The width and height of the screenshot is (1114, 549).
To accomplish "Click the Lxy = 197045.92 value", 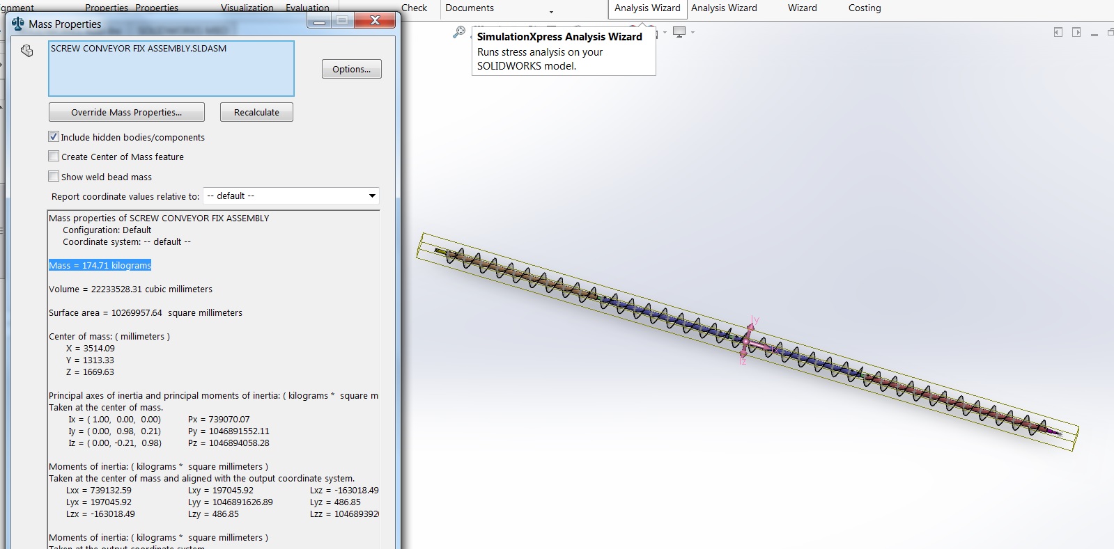I will (221, 490).
